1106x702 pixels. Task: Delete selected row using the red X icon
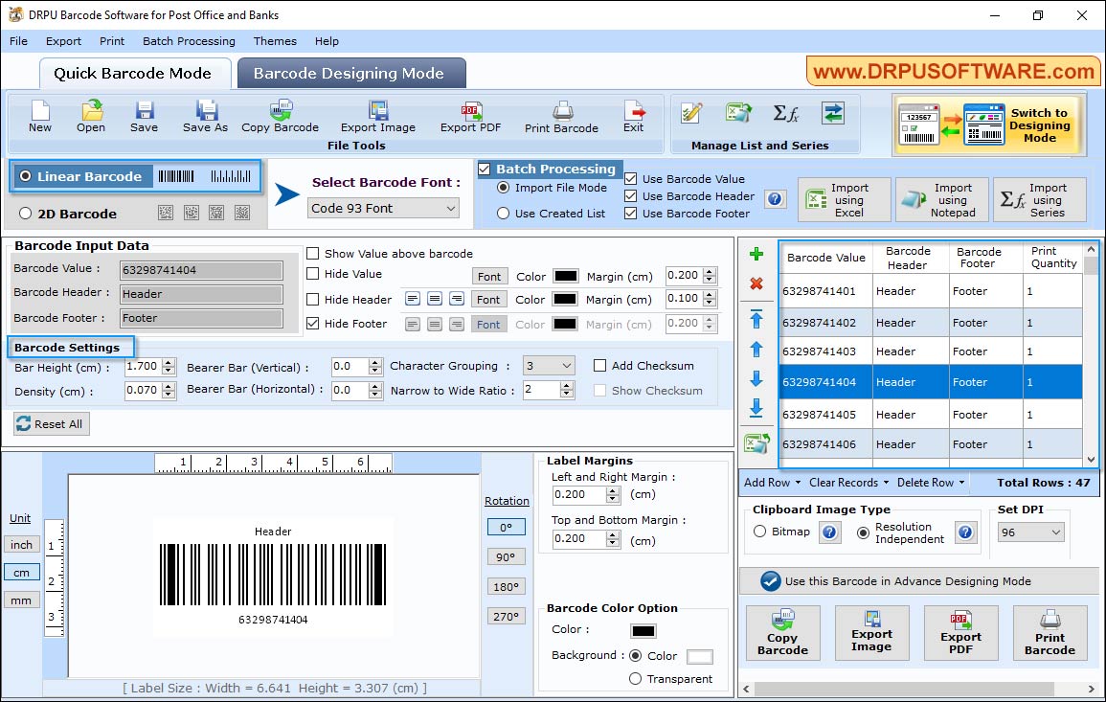click(756, 283)
